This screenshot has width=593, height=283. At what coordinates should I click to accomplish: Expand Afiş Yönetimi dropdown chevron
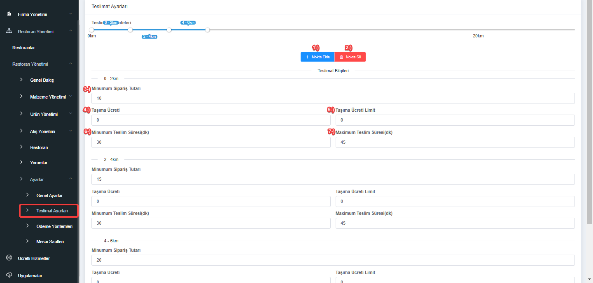71,131
